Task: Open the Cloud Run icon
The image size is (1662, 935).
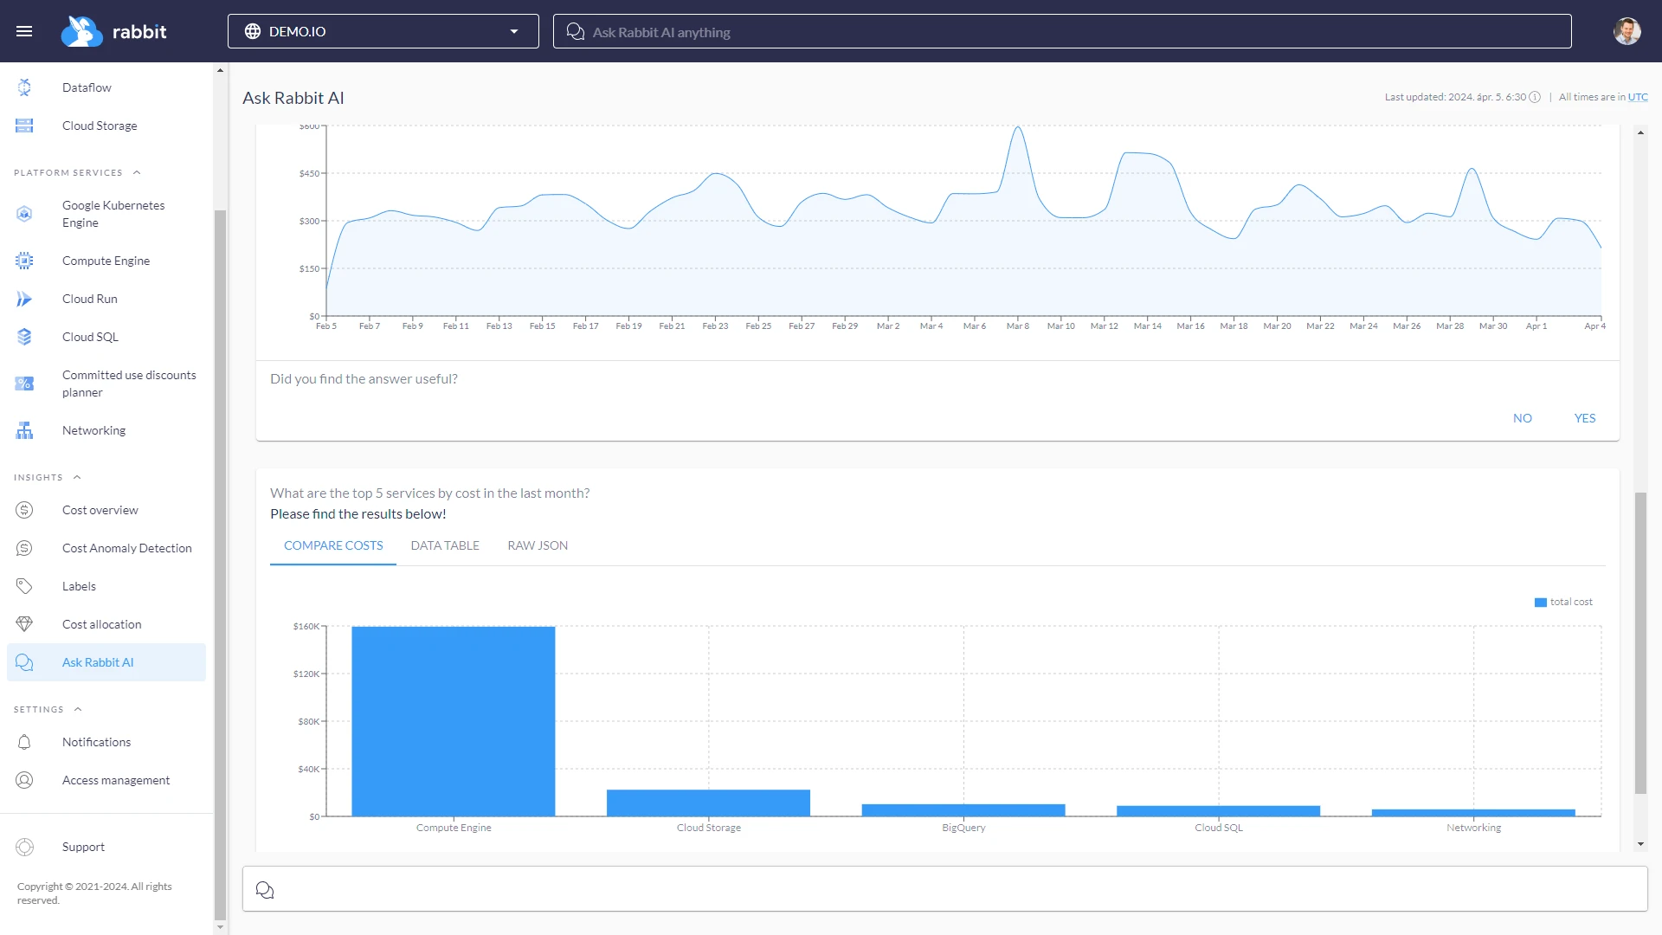Action: point(24,299)
